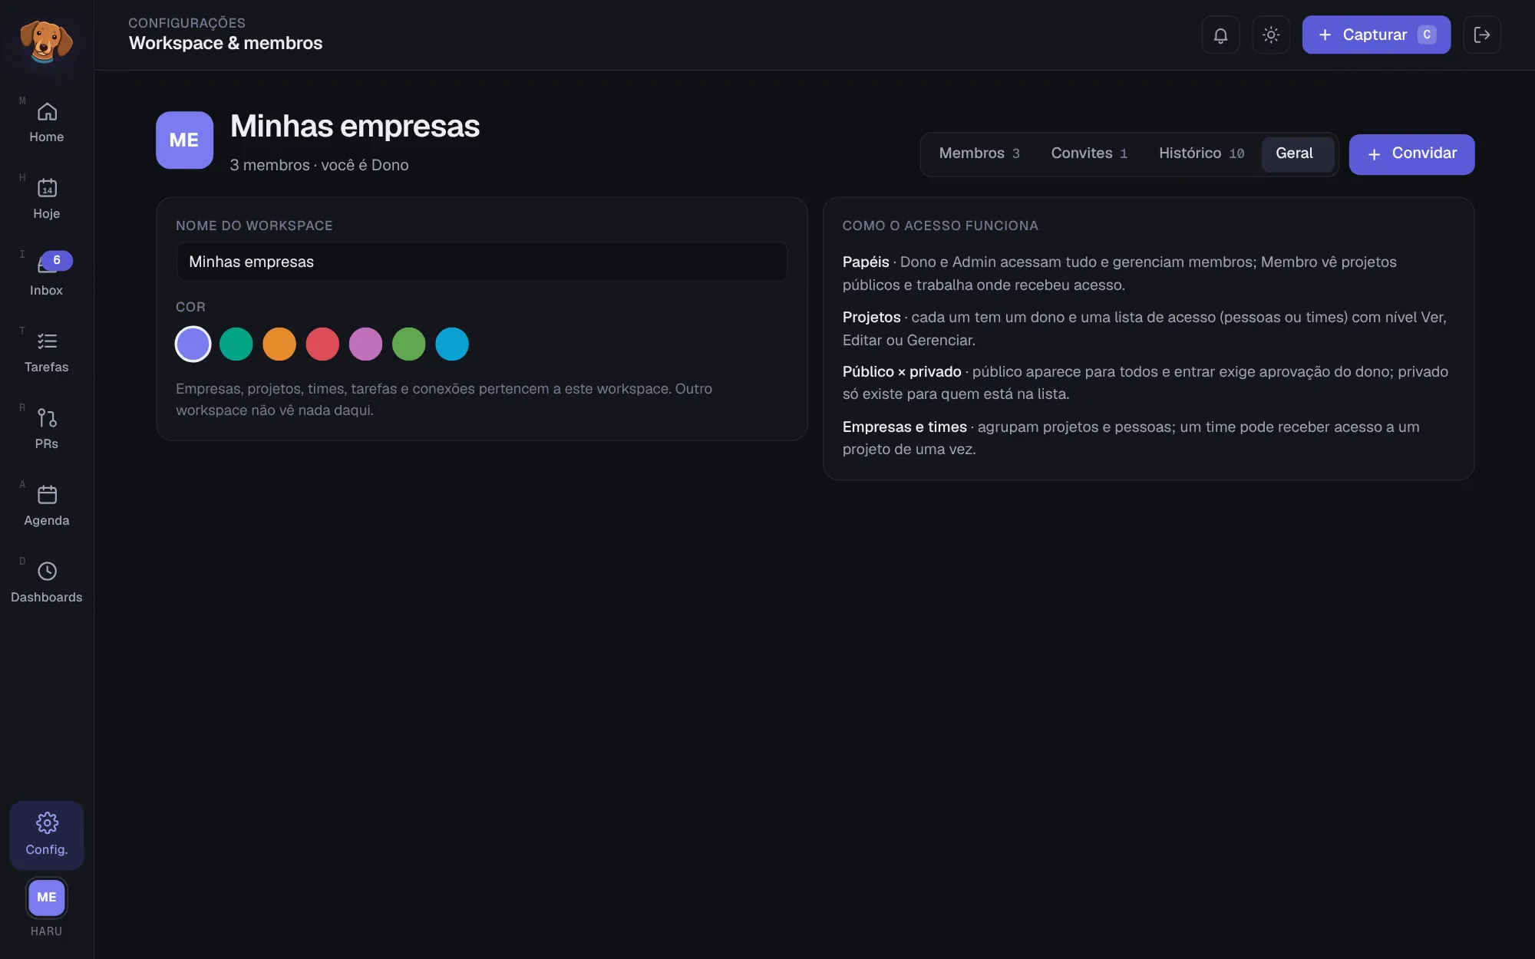Select the light green workspace color

click(409, 344)
